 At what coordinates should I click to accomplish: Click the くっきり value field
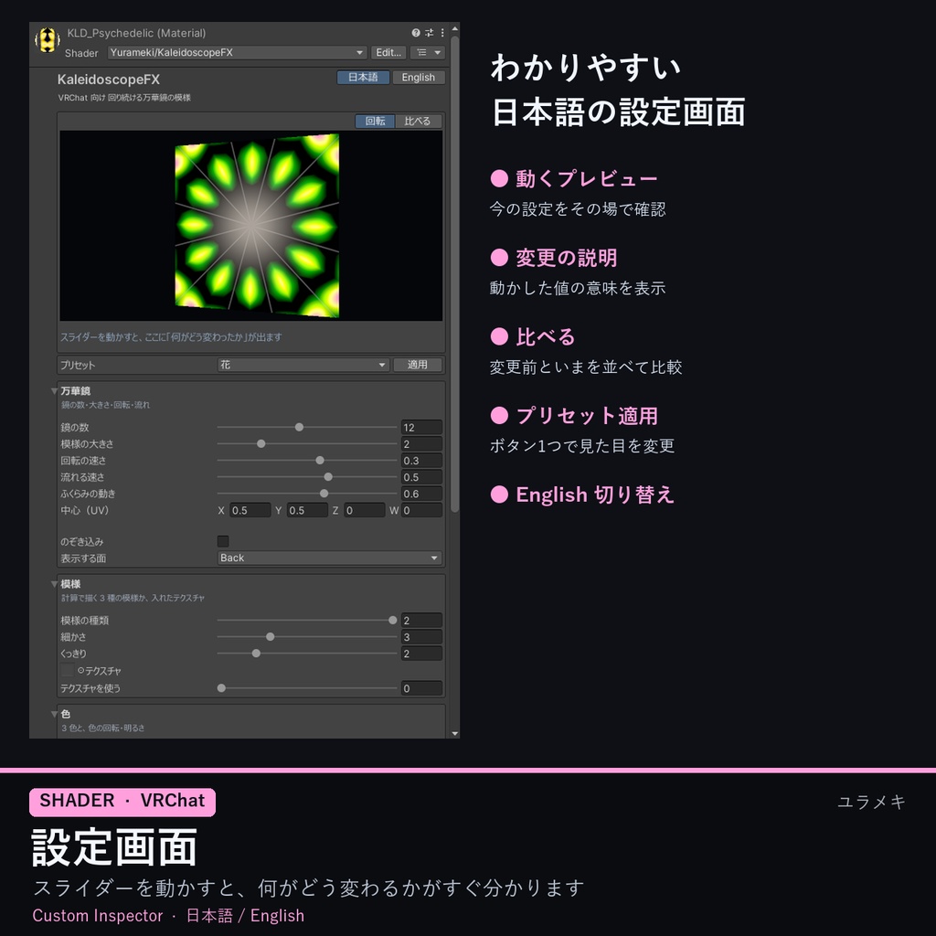coord(421,654)
